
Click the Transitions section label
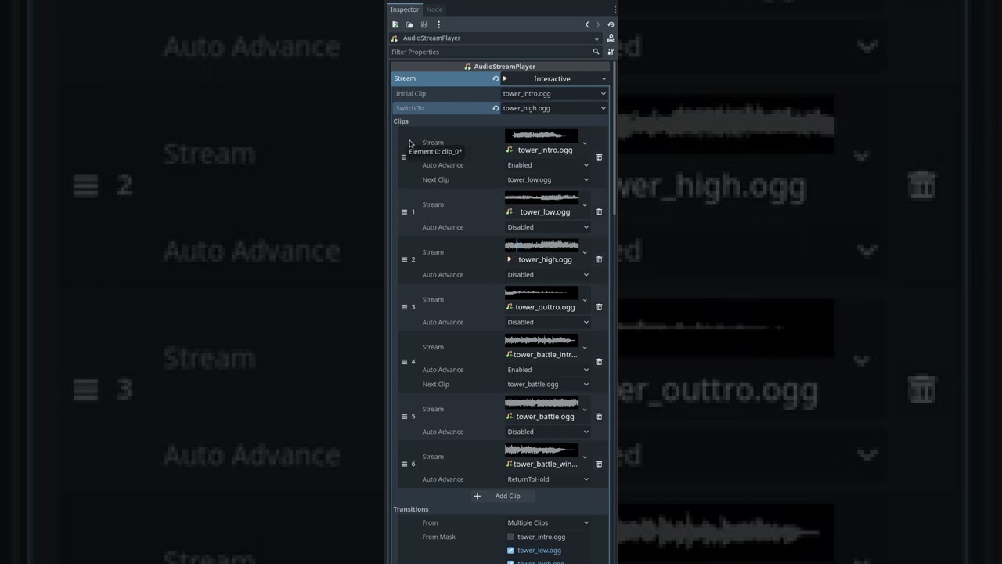pyautogui.click(x=411, y=509)
